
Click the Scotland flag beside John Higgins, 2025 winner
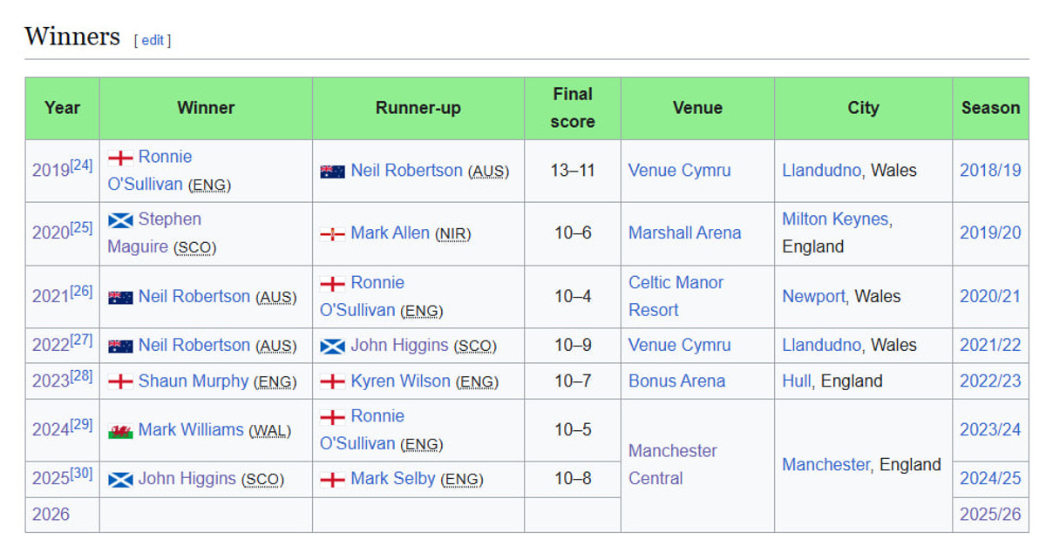pos(120,480)
